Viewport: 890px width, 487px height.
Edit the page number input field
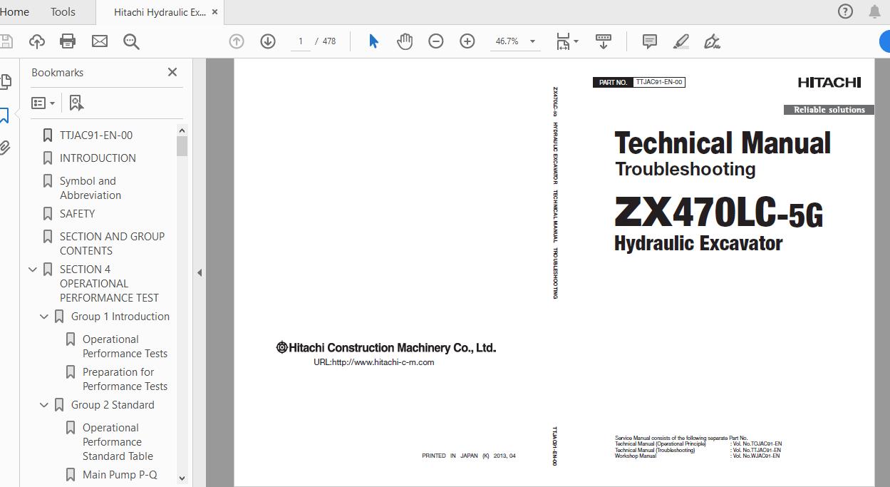click(300, 41)
